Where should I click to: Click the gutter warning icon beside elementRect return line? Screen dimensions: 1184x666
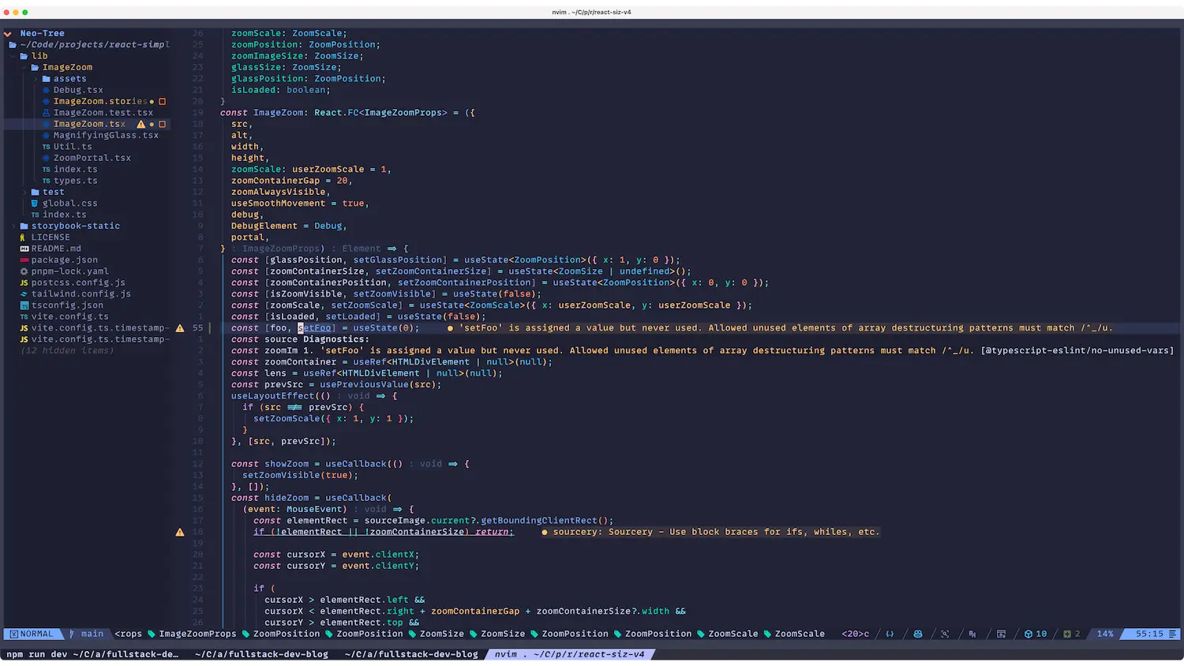180,533
